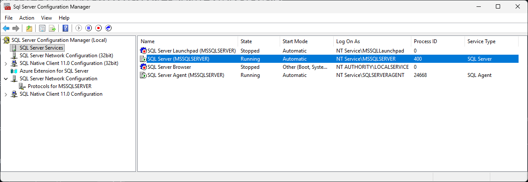Click the SQL Server Agent service icon

pyautogui.click(x=143, y=75)
